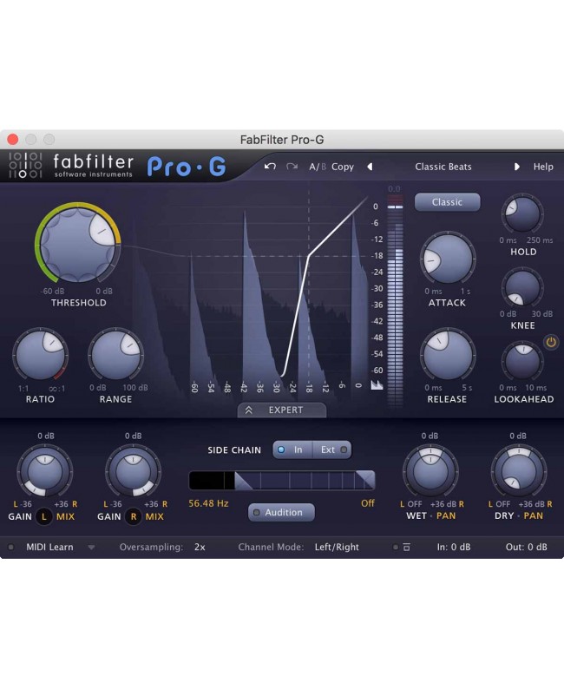The height and width of the screenshot is (689, 564).
Task: Open the Classic Beats preset menu
Action: click(x=443, y=167)
